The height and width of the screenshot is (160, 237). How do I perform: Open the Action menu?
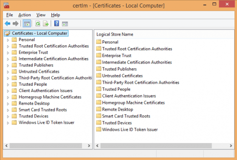coord(25,15)
